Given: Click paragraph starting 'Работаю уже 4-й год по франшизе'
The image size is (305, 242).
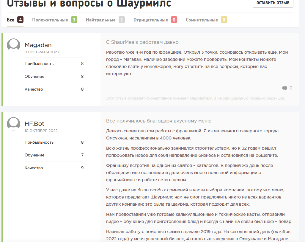Looking at the screenshot, I should point(197,63).
